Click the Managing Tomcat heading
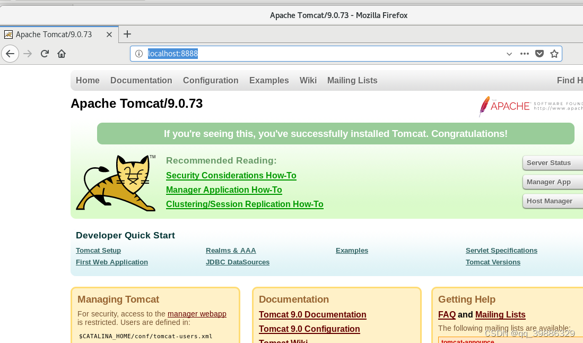 coord(118,299)
